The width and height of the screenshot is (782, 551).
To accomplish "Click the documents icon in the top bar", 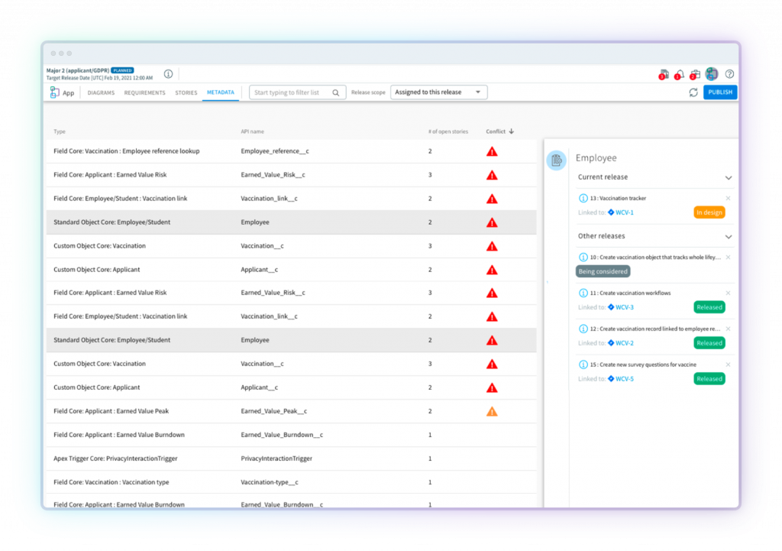I will pos(664,74).
